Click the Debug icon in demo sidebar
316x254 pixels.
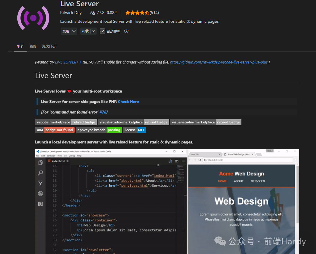(x=40, y=193)
